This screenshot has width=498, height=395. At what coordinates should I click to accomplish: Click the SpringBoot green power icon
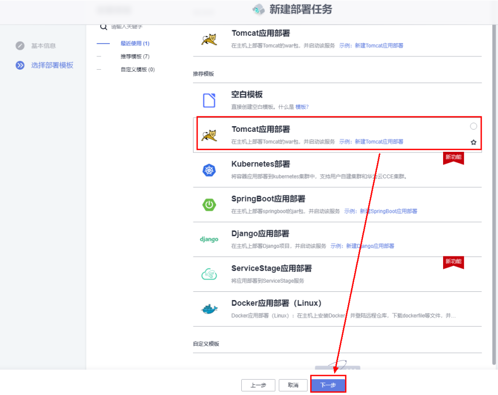click(x=209, y=205)
